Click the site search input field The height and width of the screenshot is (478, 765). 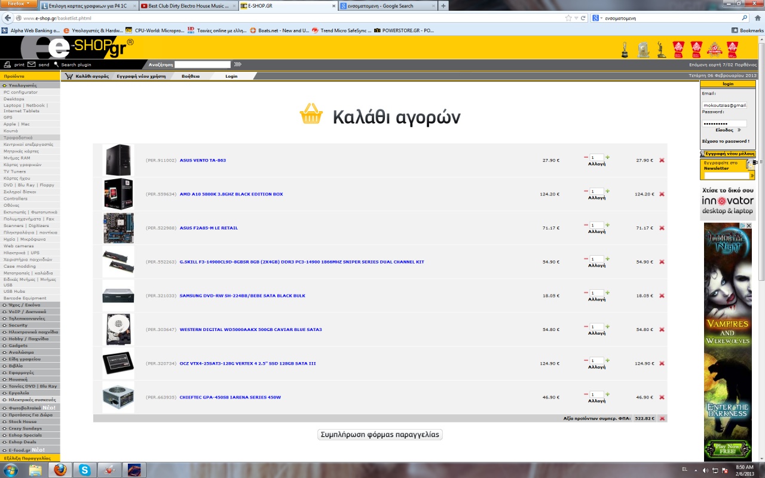202,65
